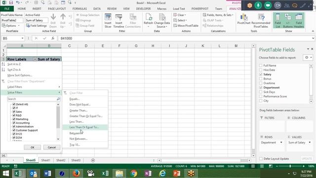
Task: Click the Insert Timeline icon
Action: (118, 21)
